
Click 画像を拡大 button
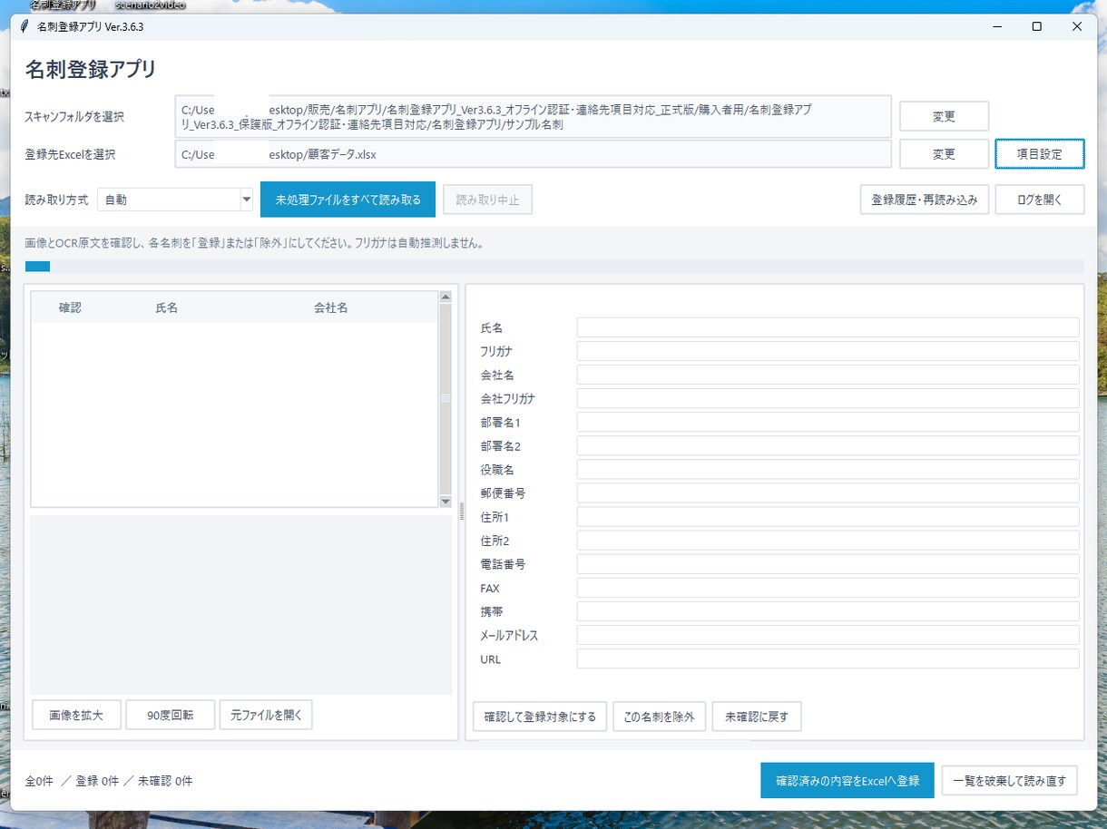75,715
